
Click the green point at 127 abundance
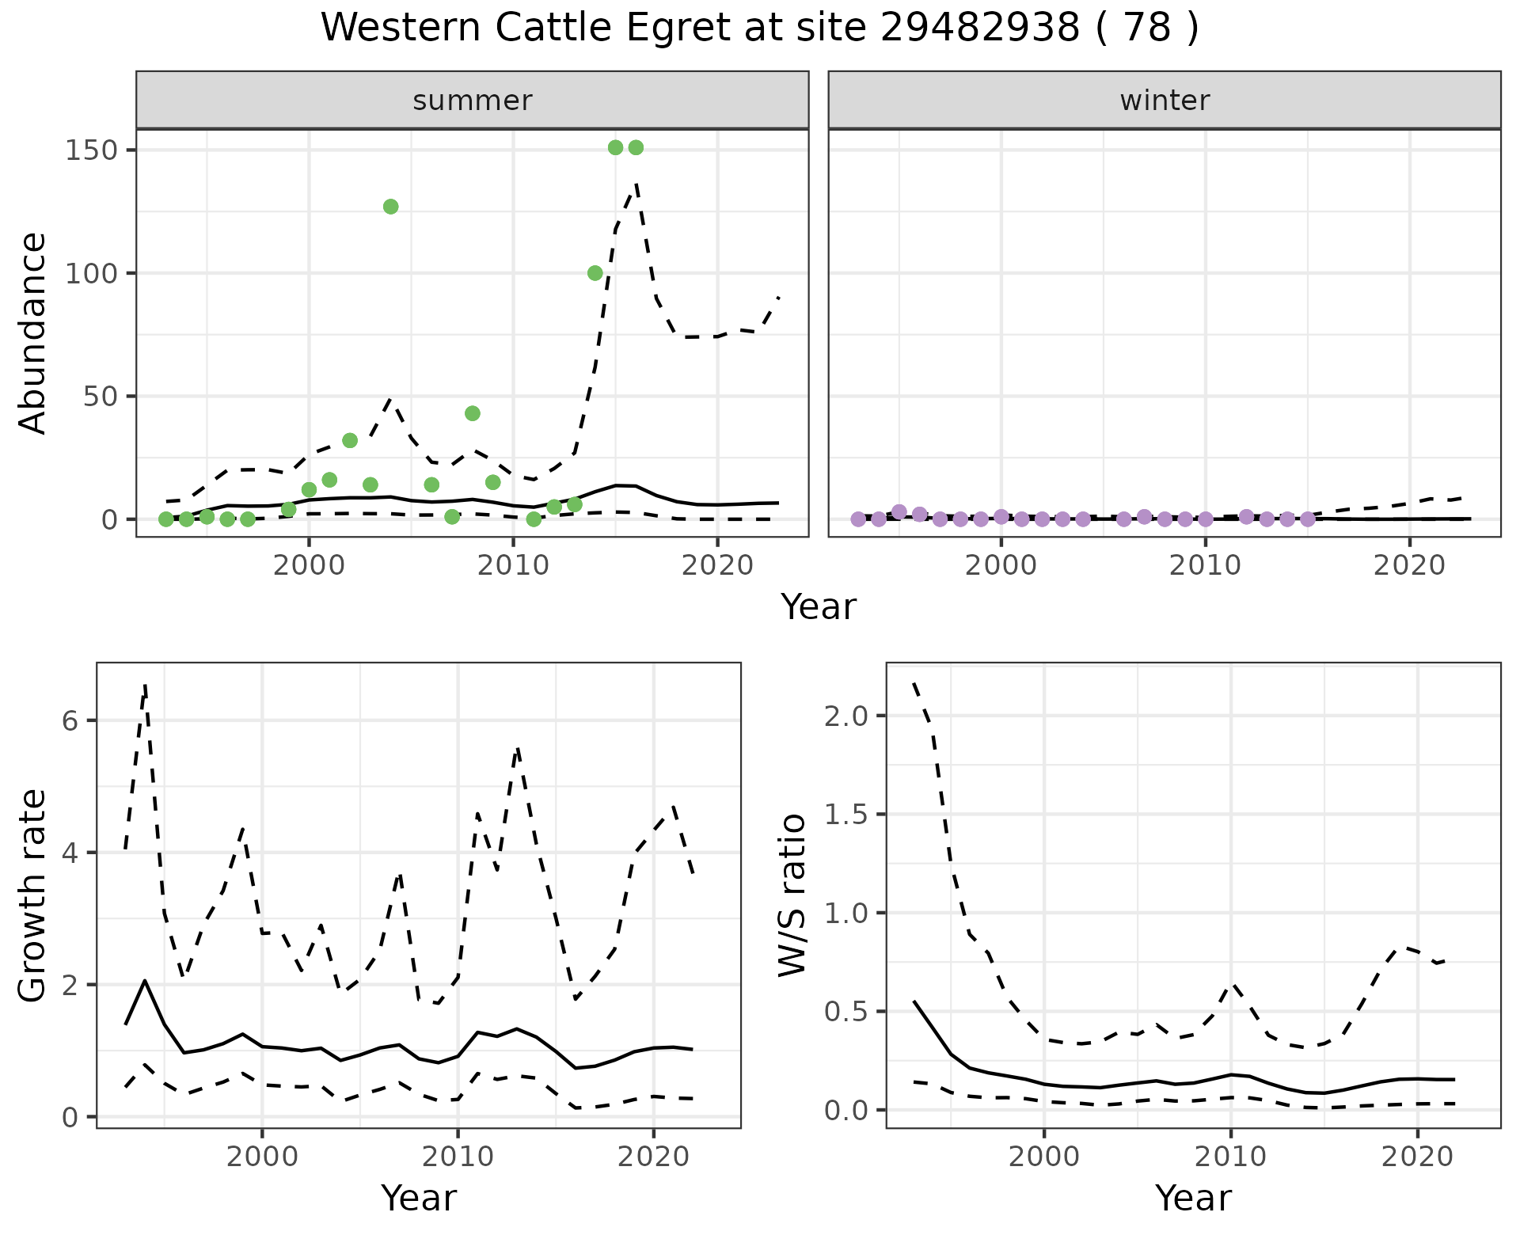(x=390, y=207)
